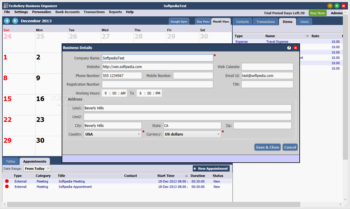Click plus icon on New Appointment
Image resolution: width=350 pixels, height=209 pixels.
tap(195, 169)
